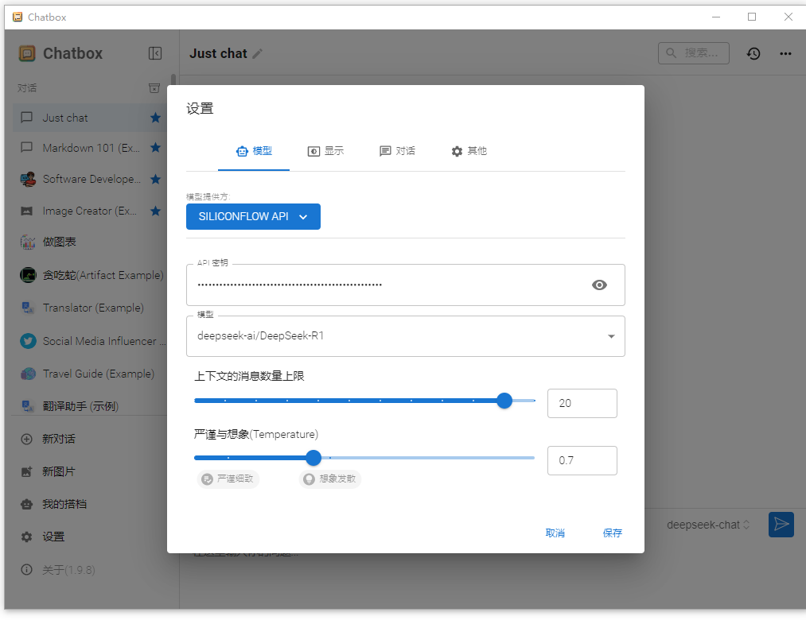
Task: Switch to the 显示 tab
Action: (x=325, y=151)
